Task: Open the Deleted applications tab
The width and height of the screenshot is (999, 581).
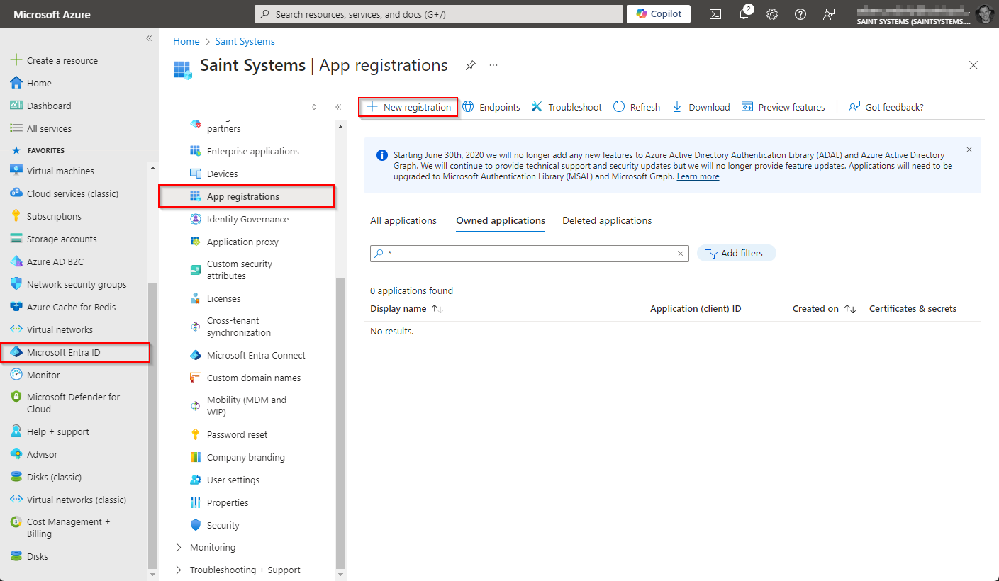Action: click(606, 220)
